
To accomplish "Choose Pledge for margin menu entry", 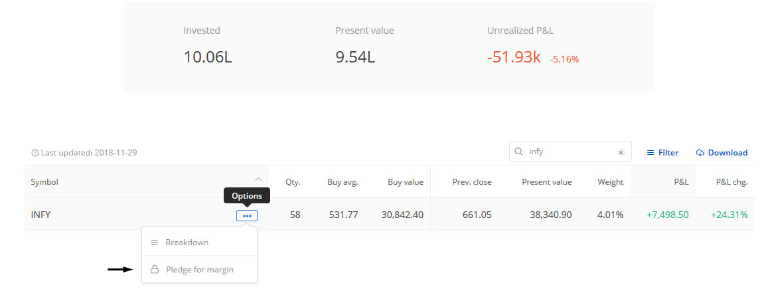I will pos(199,269).
